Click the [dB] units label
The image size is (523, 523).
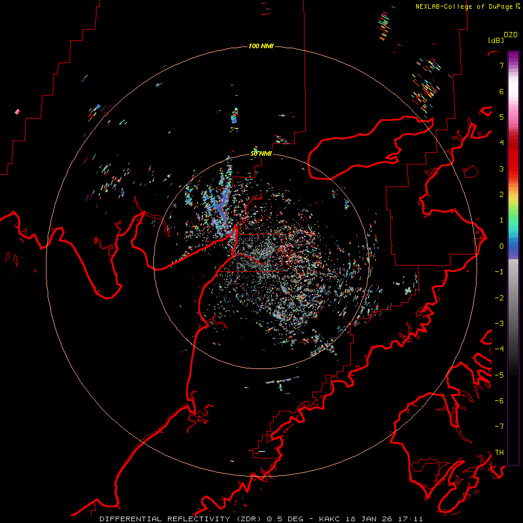tap(496, 40)
